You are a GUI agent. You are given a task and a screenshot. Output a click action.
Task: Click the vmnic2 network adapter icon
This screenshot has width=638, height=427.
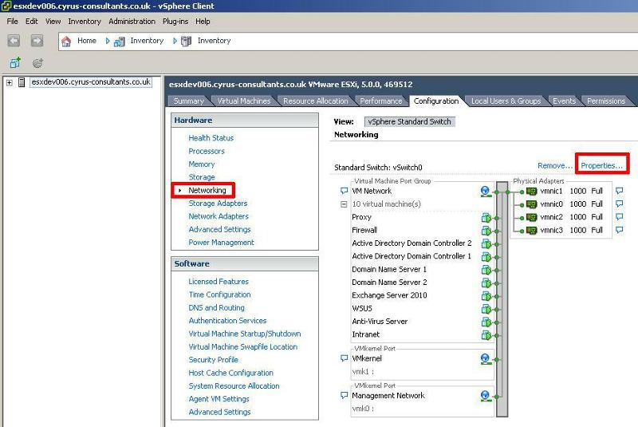(x=531, y=217)
